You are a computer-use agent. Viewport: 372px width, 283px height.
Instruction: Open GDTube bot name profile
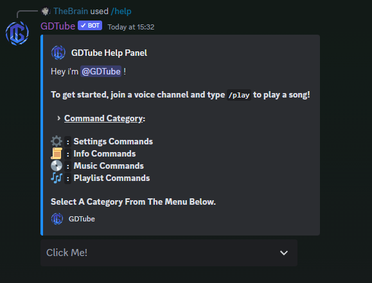click(58, 26)
